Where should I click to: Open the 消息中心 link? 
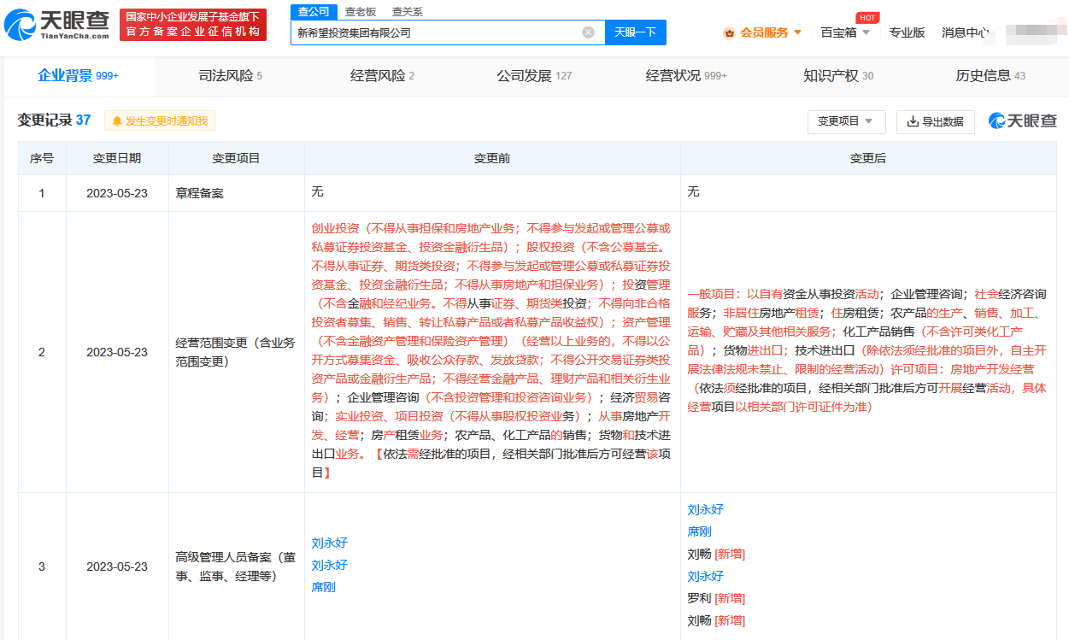tap(966, 32)
